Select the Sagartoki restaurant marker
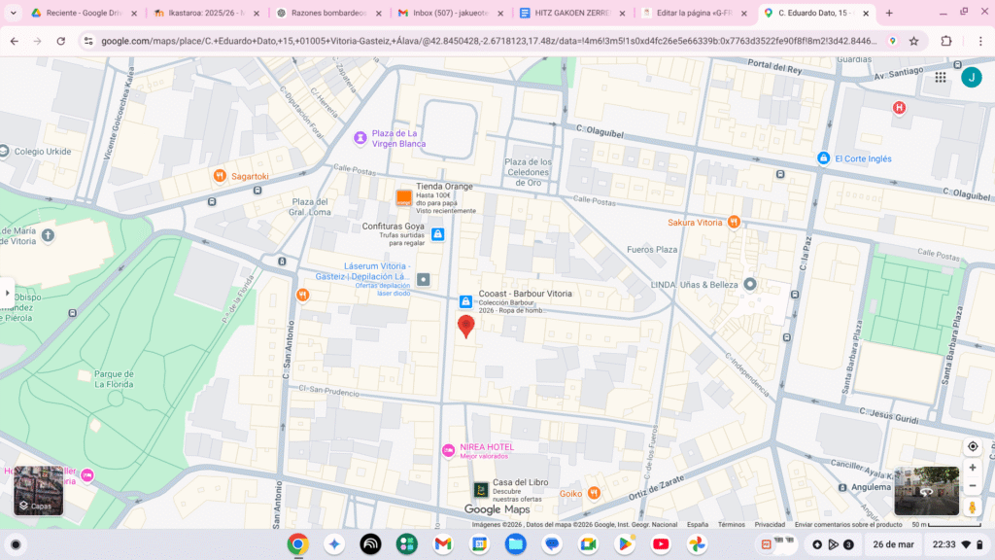995x560 pixels. (221, 176)
